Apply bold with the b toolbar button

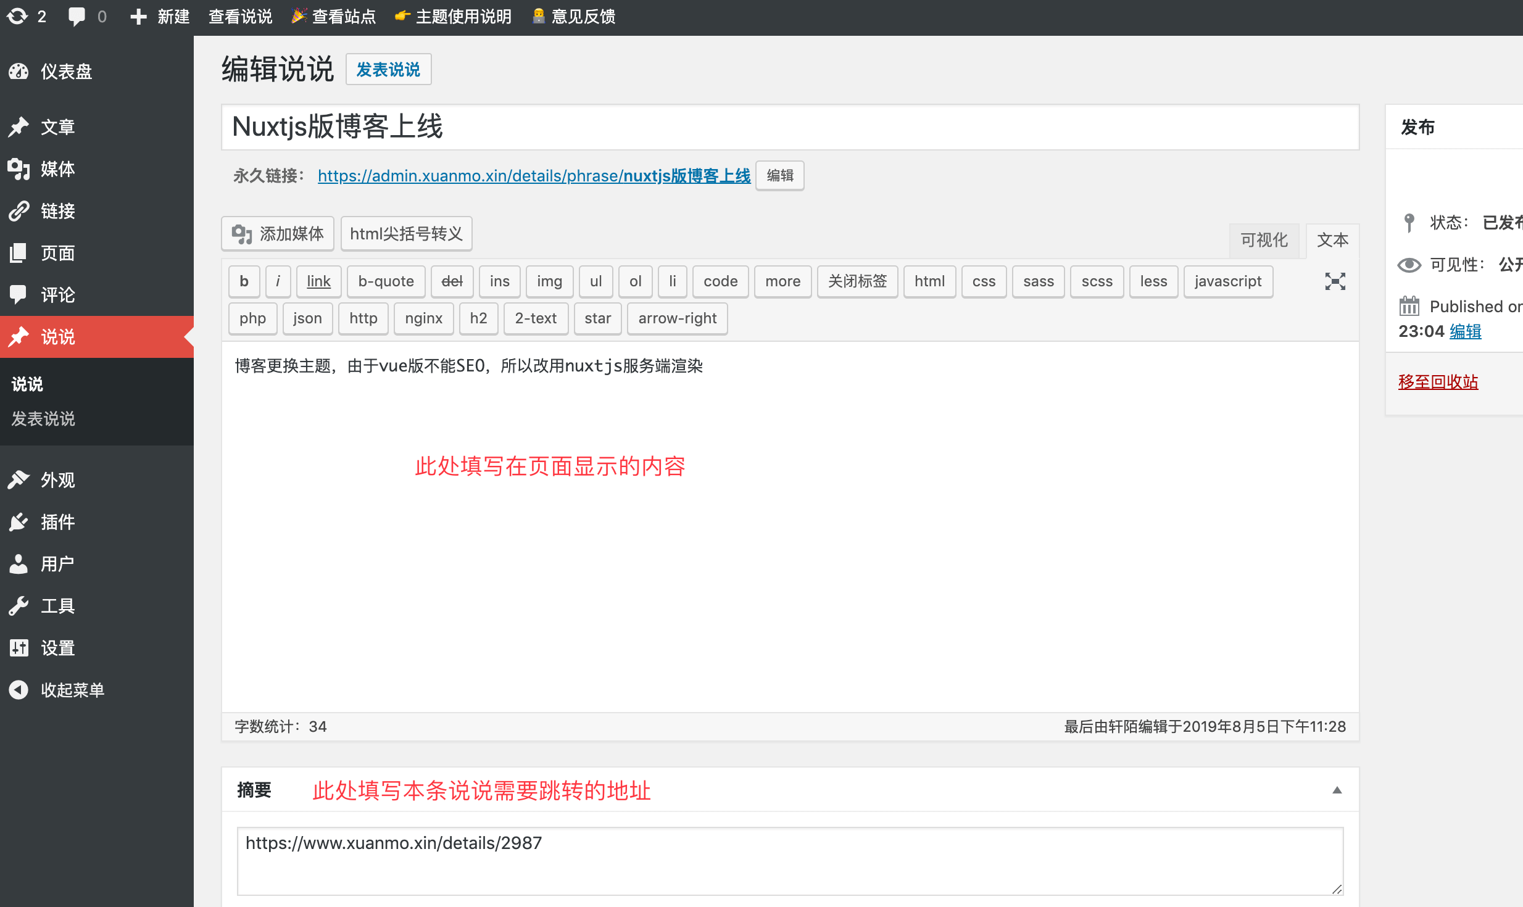click(244, 281)
